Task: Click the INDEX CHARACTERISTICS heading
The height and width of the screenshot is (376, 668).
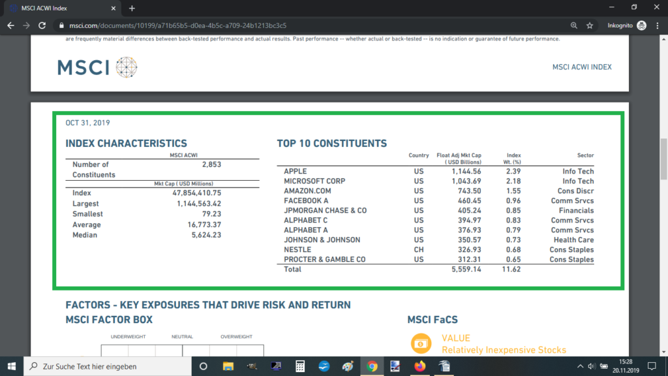Action: (126, 144)
